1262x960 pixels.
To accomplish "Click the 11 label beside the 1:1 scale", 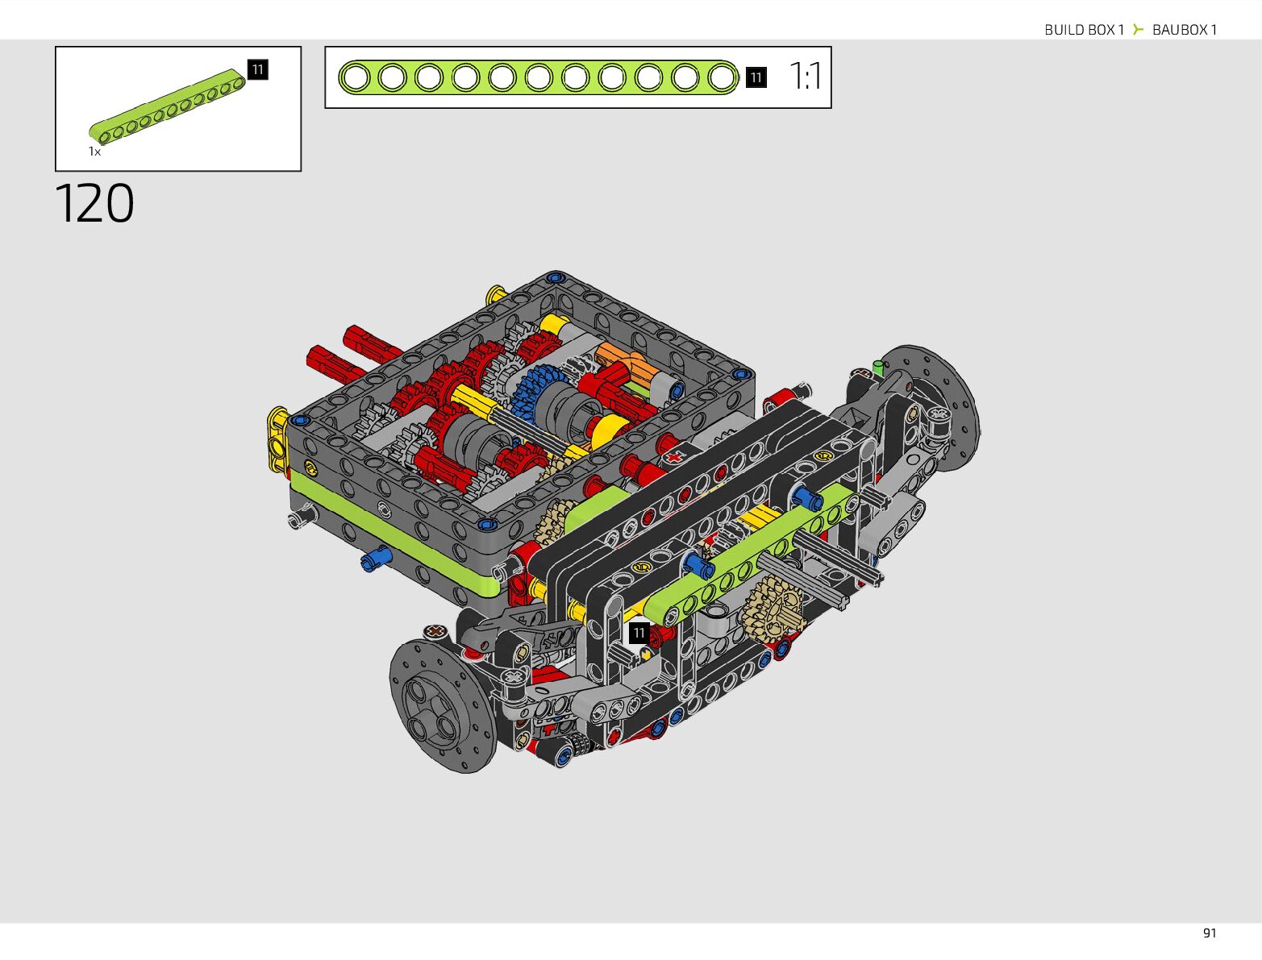I will [x=756, y=77].
